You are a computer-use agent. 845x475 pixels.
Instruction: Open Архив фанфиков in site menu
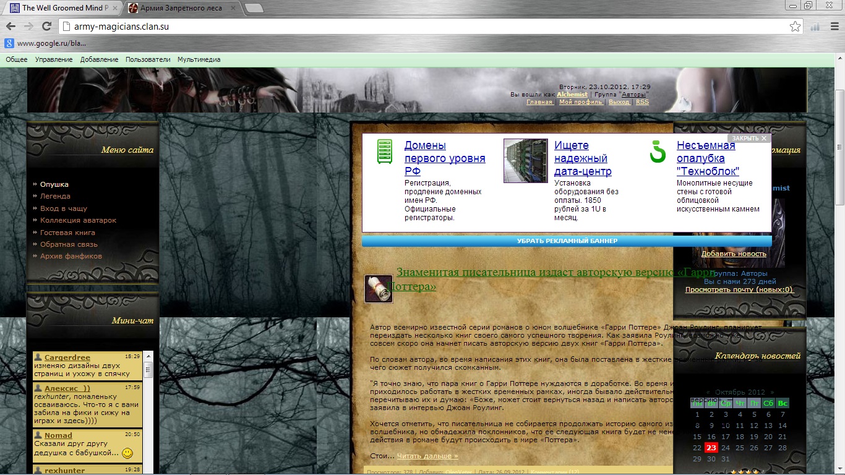[x=71, y=256]
